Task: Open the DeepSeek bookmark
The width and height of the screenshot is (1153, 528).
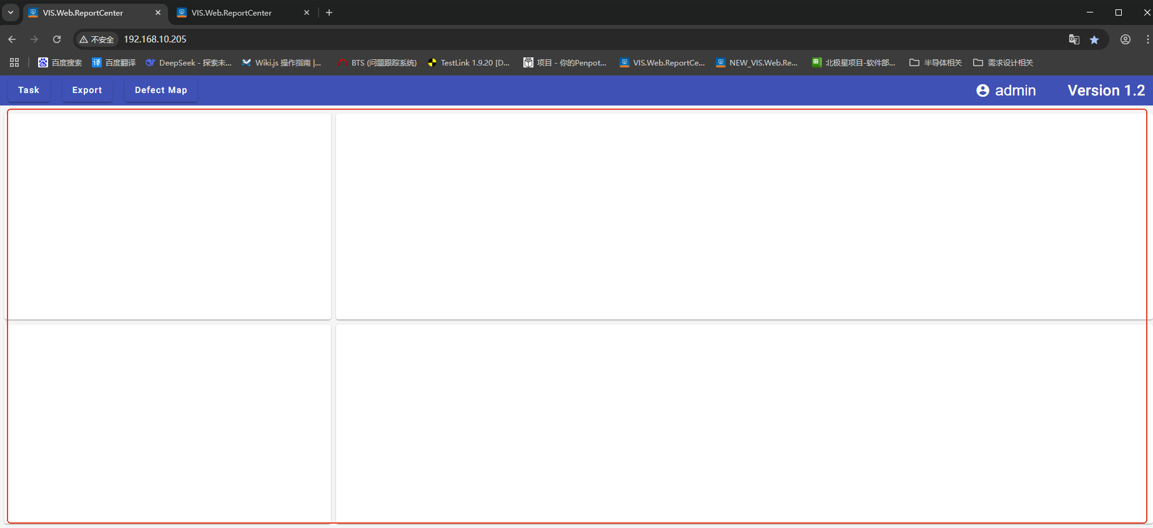Action: pos(188,62)
